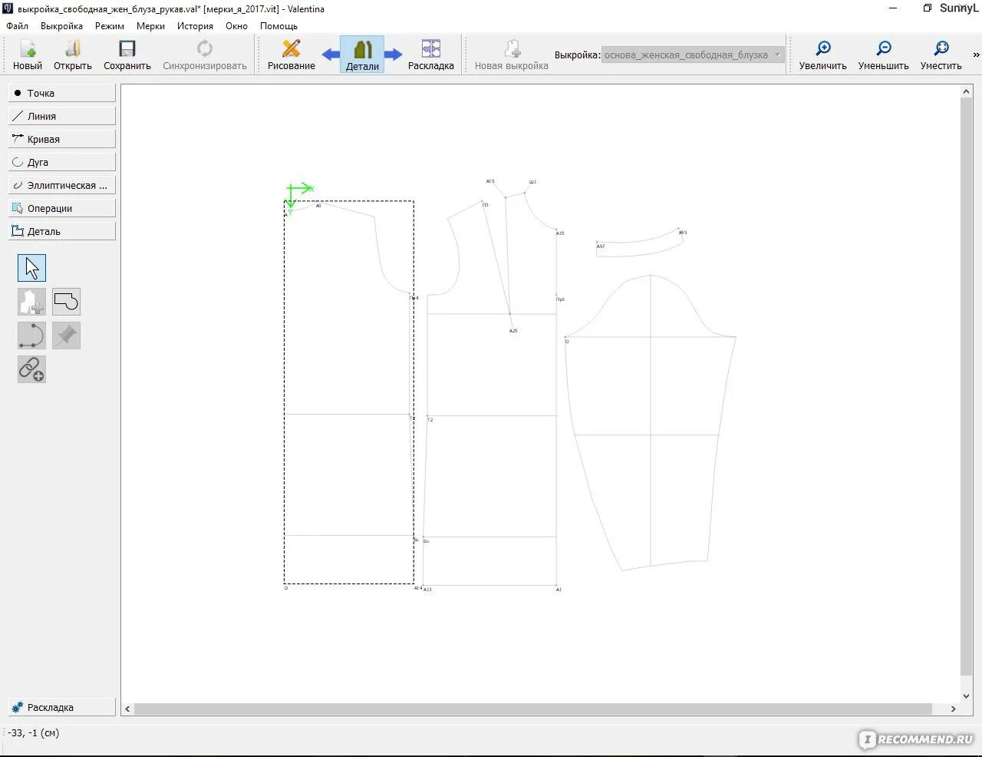
Task: Click the blue right arrow icon
Action: [394, 55]
